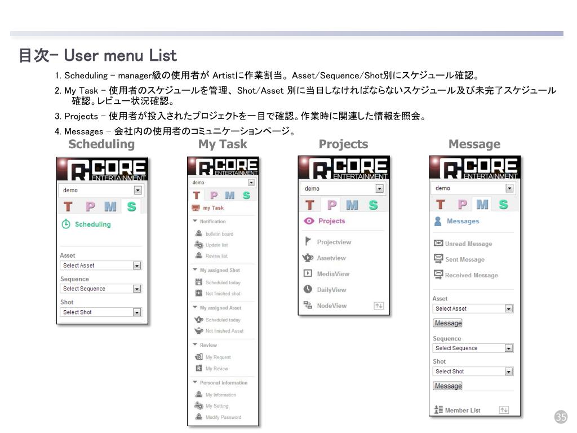Click Not finished shot icon
The height and width of the screenshot is (433, 577).
(199, 293)
